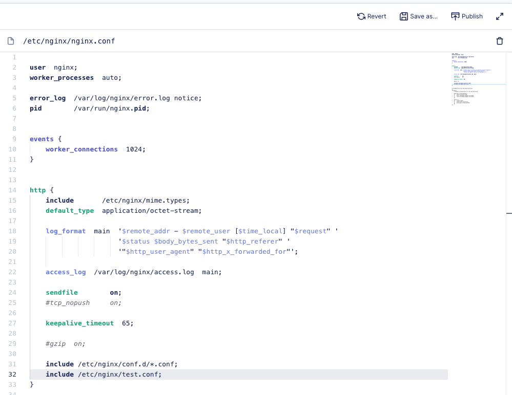
Task: Click the closing brace on line 33
Action: point(32,385)
